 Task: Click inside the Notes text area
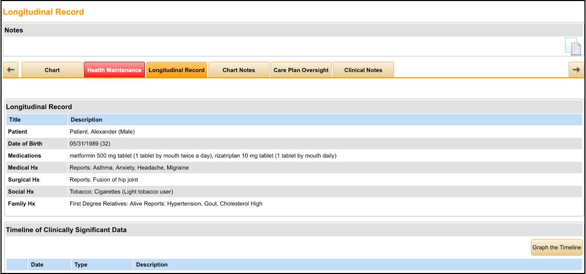283,46
